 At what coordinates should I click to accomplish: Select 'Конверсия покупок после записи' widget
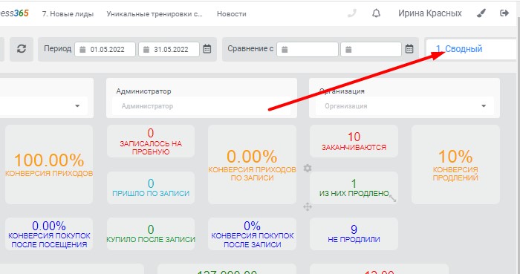252,234
